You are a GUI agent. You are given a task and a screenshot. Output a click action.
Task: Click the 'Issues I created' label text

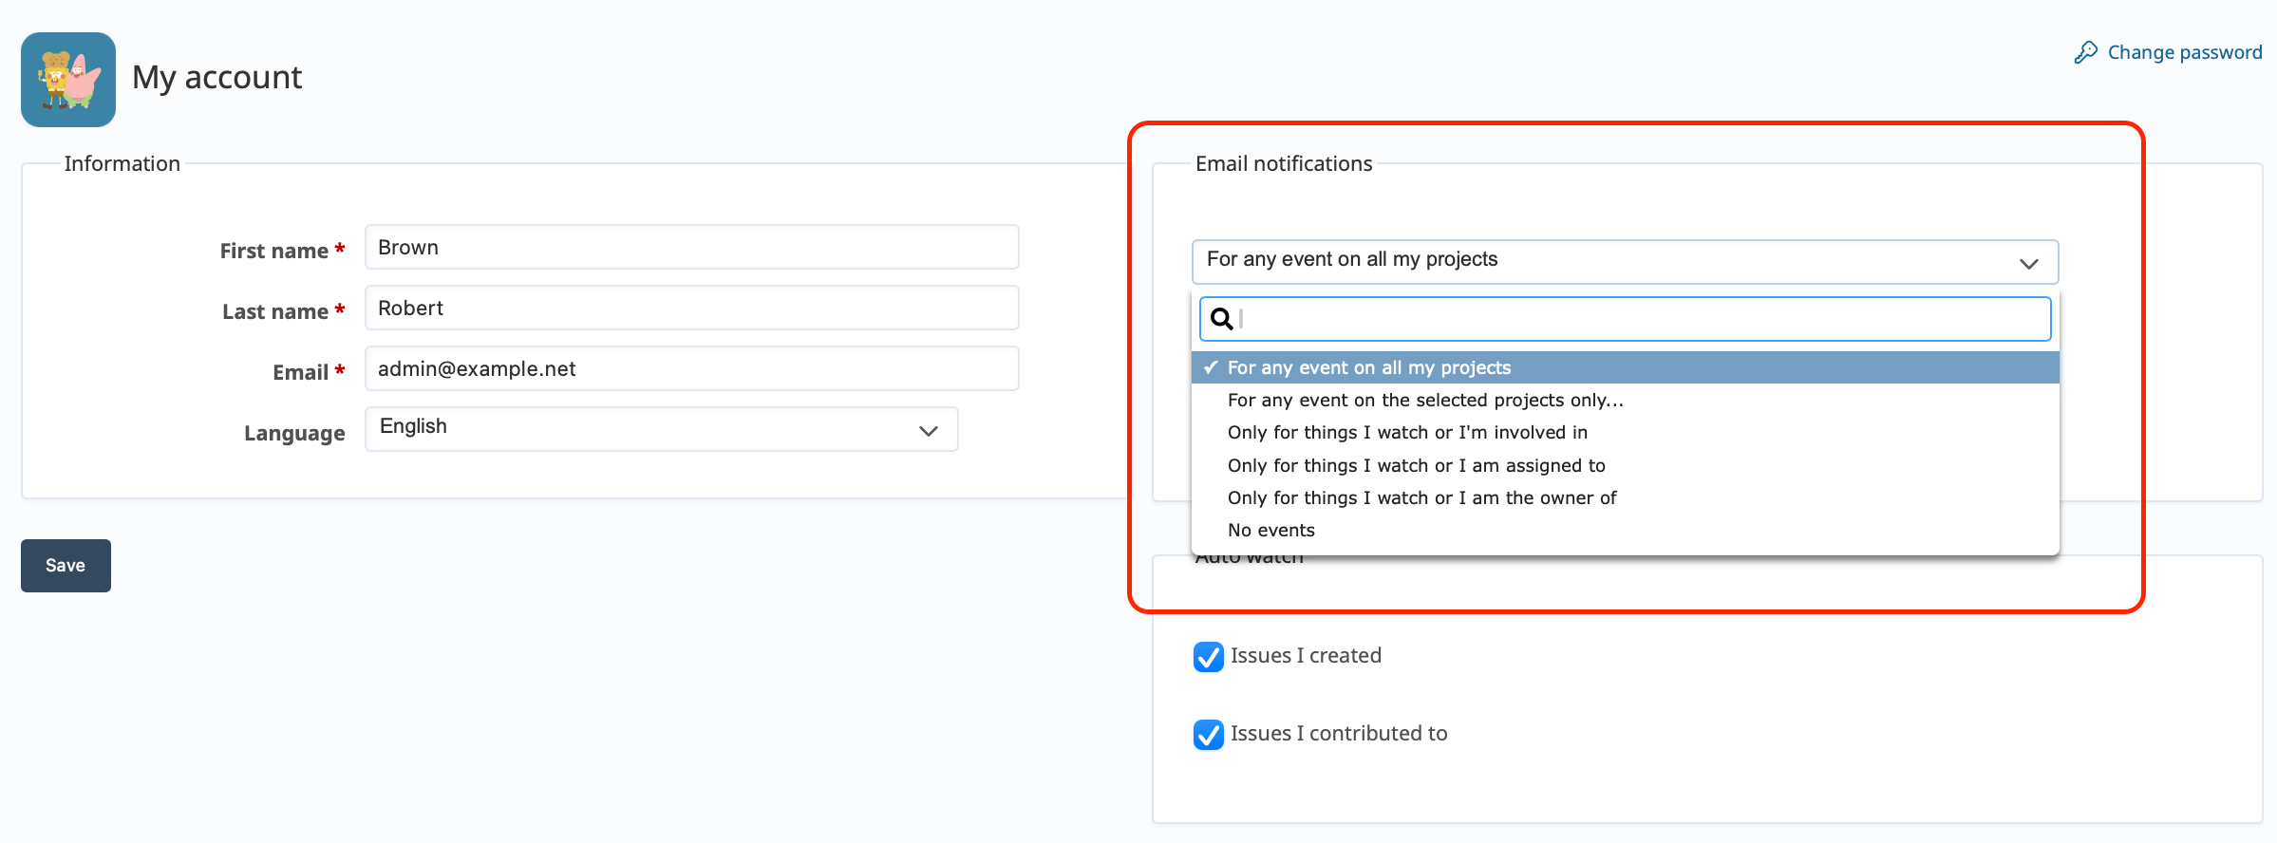pyautogui.click(x=1306, y=655)
